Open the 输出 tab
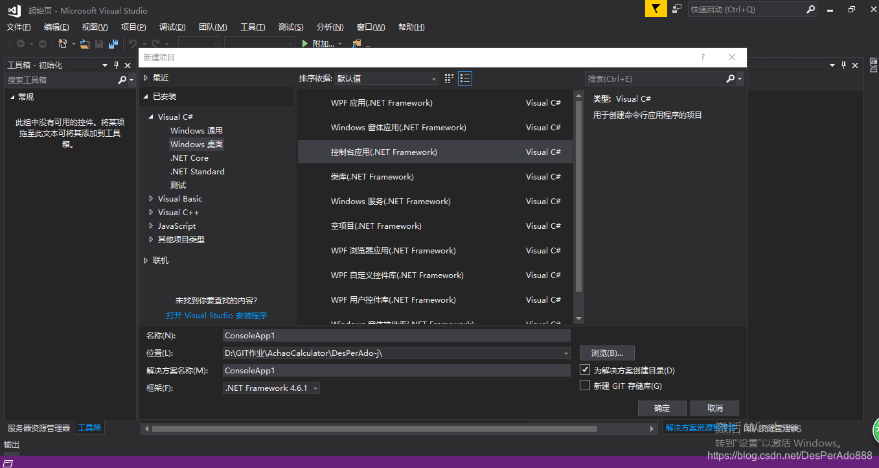 12,444
